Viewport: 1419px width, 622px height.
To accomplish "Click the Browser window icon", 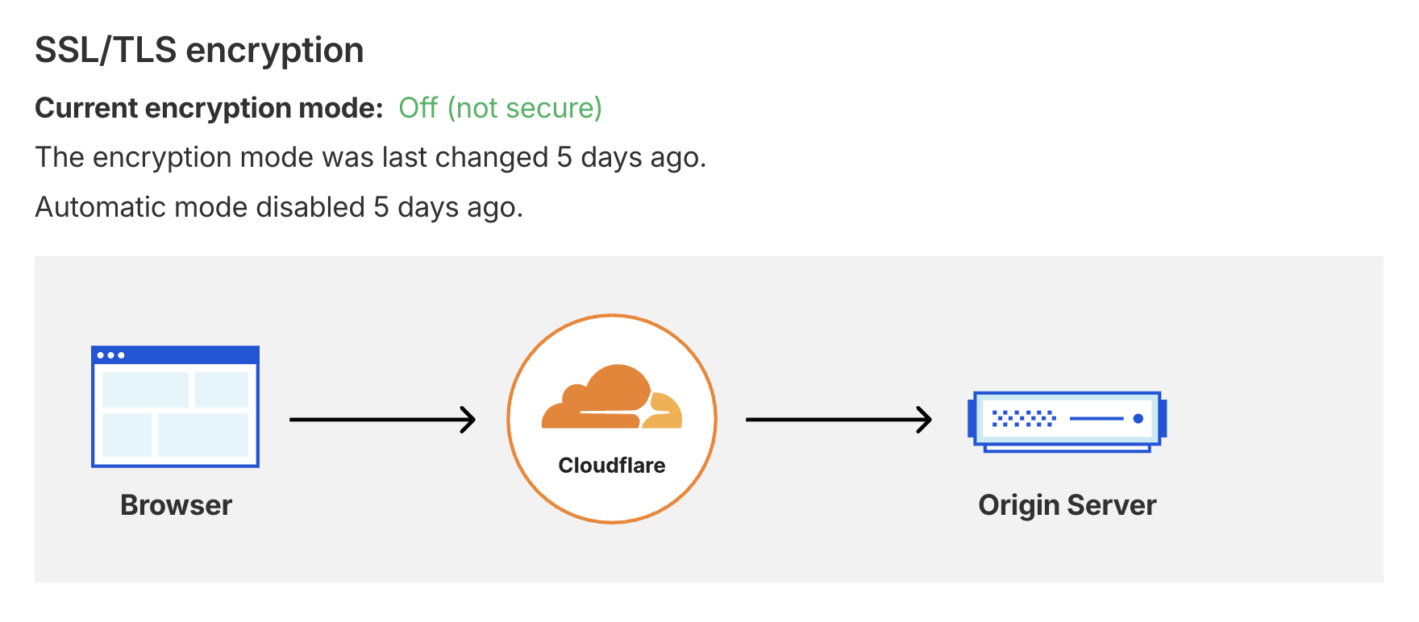I will 175,407.
